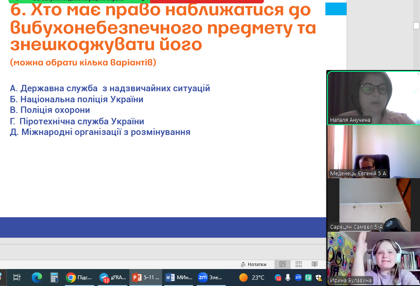Toggle the Нотатки notes pane

[x=254, y=264]
